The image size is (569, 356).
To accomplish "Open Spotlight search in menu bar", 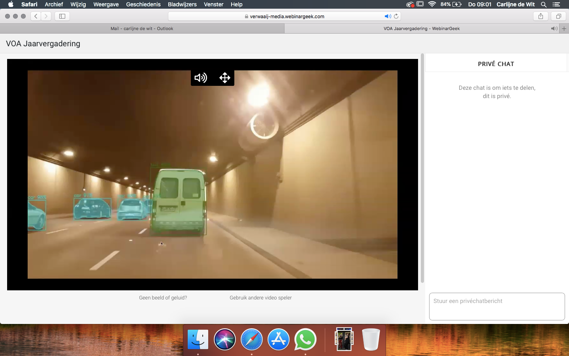I will point(544,4).
